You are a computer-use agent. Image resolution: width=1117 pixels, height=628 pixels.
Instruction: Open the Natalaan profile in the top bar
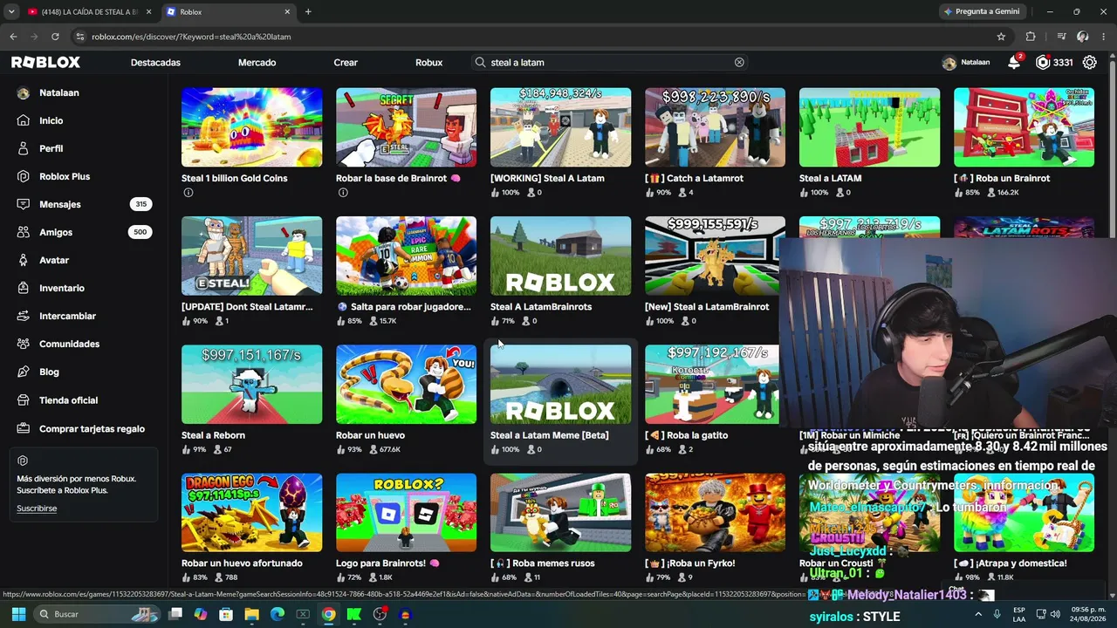point(966,63)
